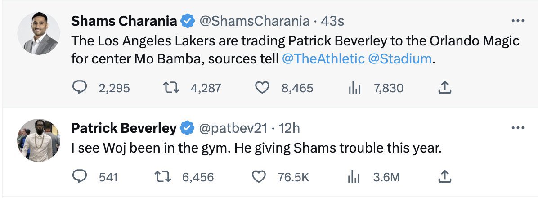The width and height of the screenshot is (538, 198).
Task: Click Shams Charania's profile picture
Action: tap(39, 34)
